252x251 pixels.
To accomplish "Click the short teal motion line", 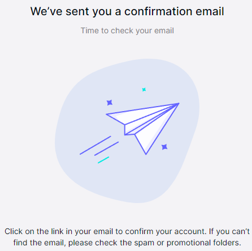I will (103, 160).
